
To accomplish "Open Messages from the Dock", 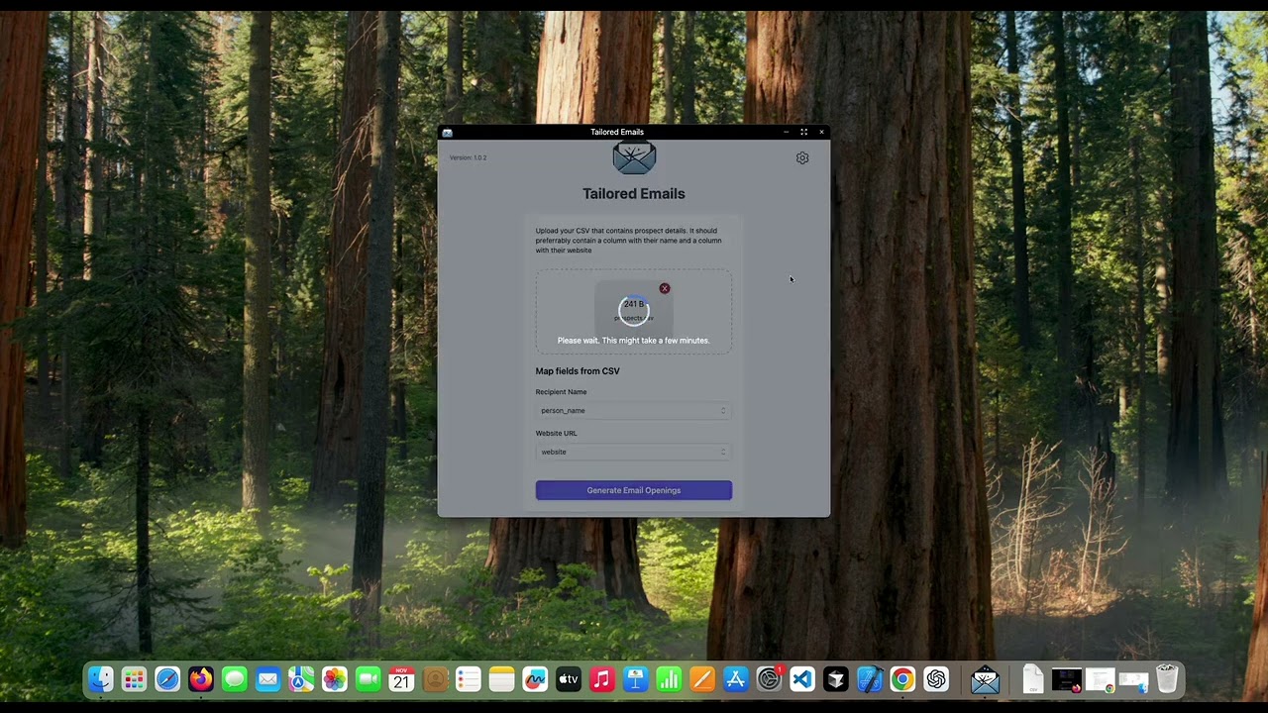I will pos(234,679).
